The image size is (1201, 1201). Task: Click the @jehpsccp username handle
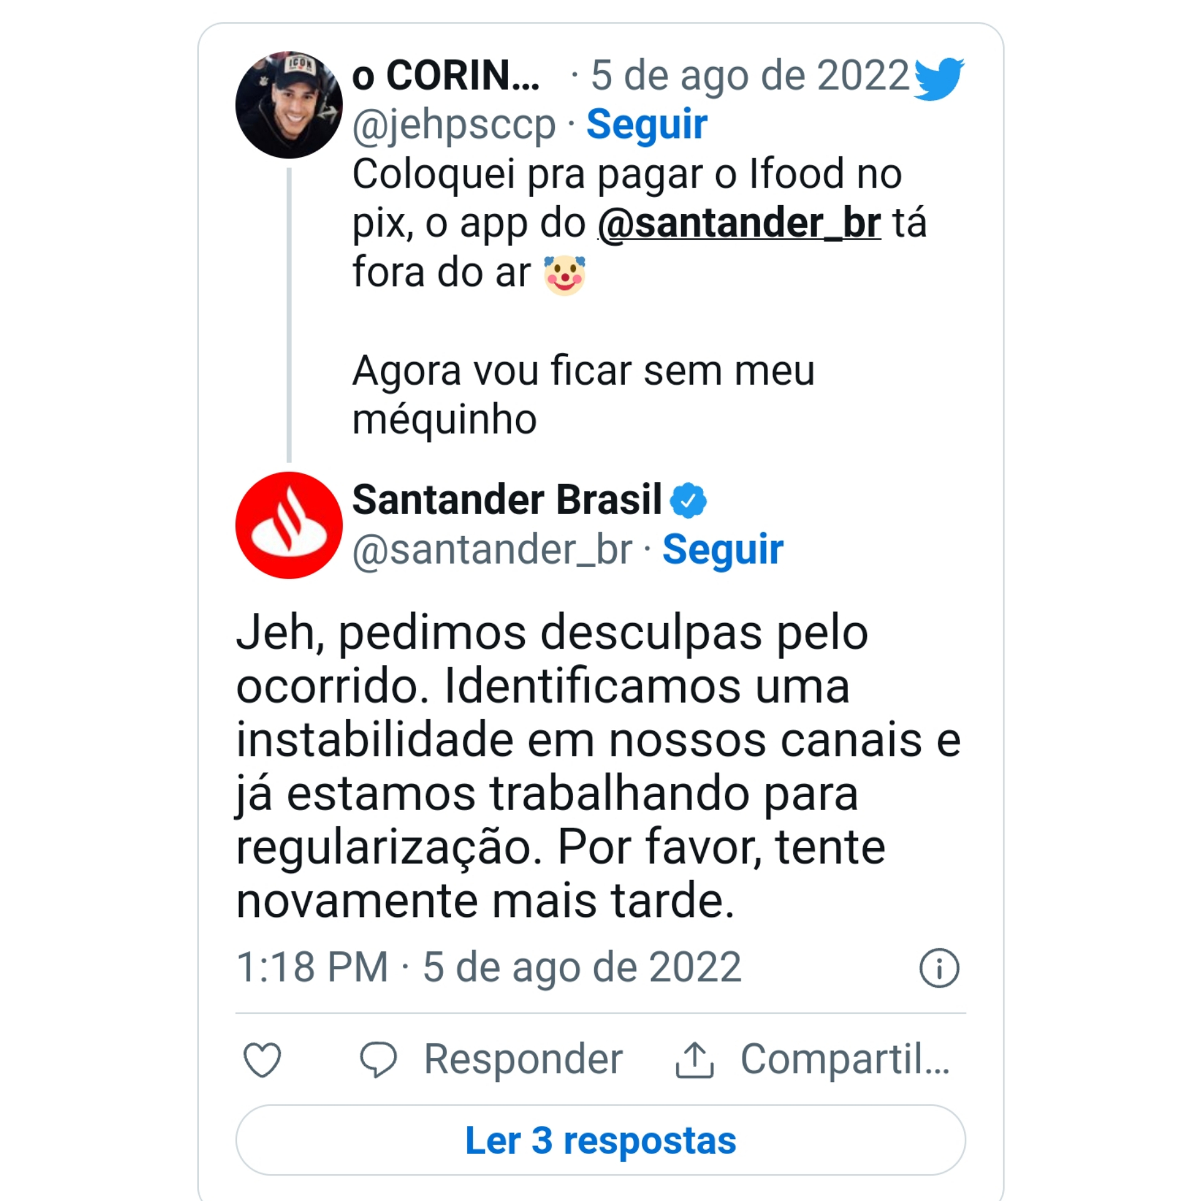tap(454, 124)
